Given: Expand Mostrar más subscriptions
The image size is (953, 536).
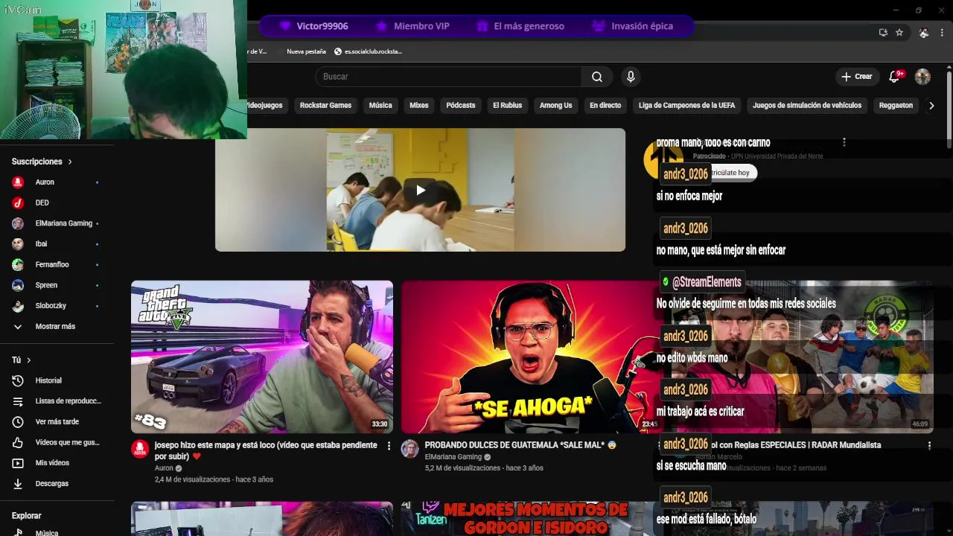Looking at the screenshot, I should (57, 326).
